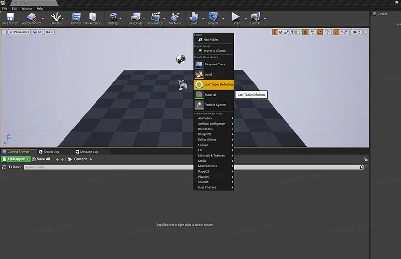This screenshot has width=401, height=259.
Task: Expand Blueprints submenu under Advanced Asset
Action: coord(214,134)
